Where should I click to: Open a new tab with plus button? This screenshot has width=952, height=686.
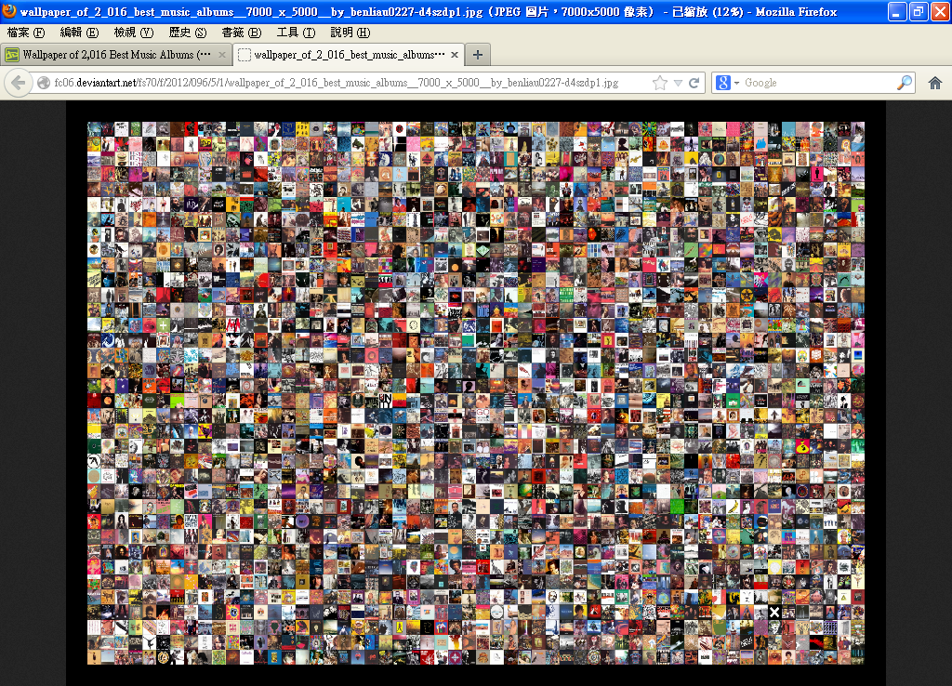click(477, 55)
